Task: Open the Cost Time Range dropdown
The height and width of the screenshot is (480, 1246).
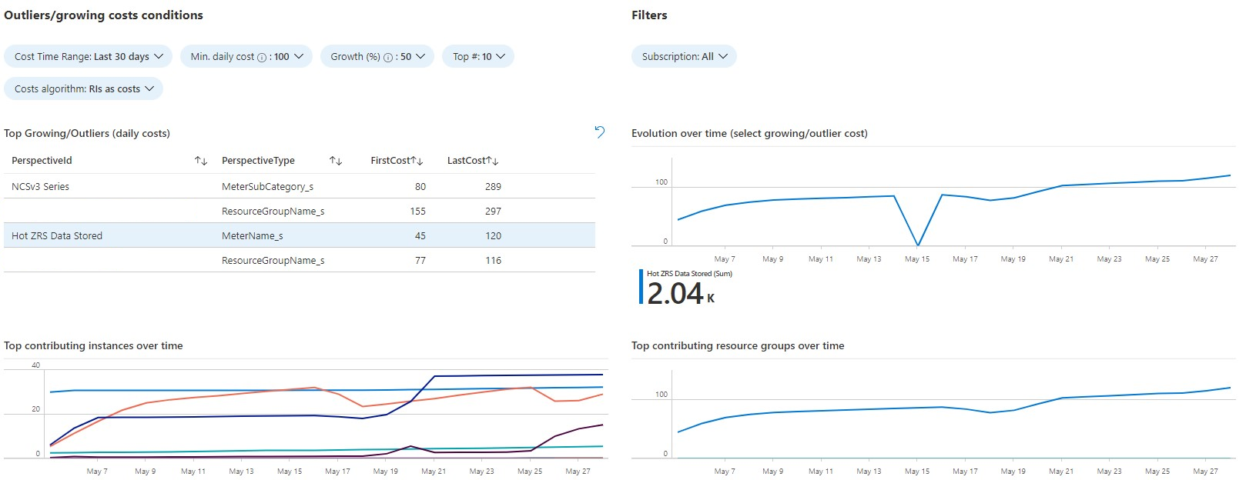Action: tap(89, 56)
